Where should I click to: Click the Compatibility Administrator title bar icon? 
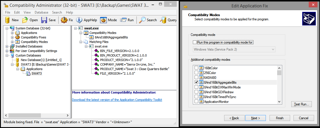coord(6,5)
